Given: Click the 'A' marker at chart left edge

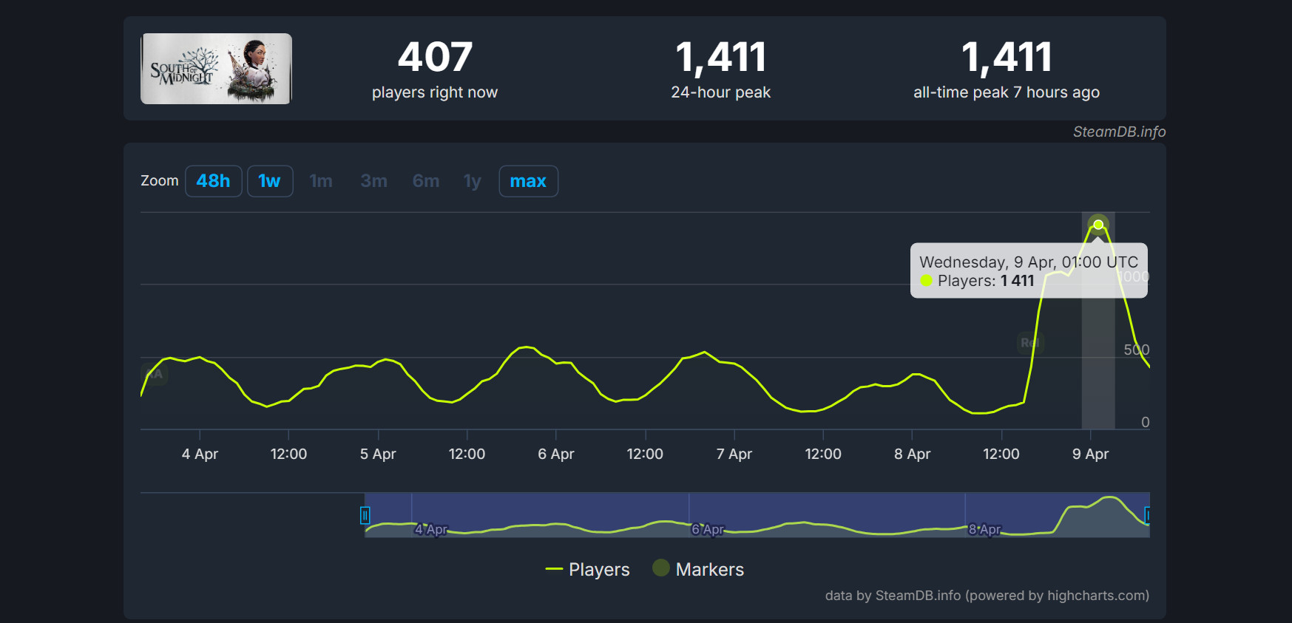Looking at the screenshot, I should click(155, 374).
